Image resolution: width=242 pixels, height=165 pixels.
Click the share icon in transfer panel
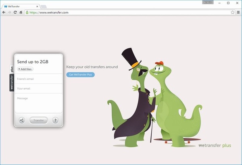pos(22,120)
